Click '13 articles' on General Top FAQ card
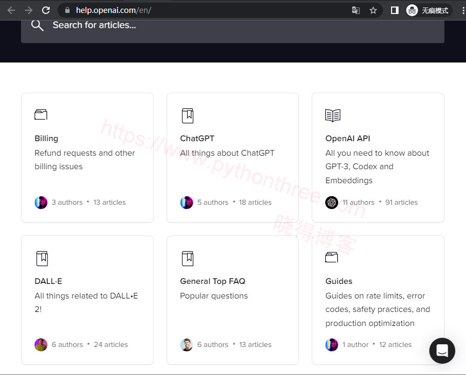 pos(255,345)
